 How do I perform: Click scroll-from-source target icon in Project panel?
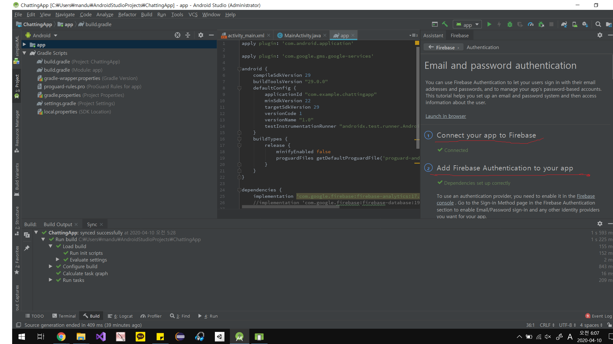(x=178, y=35)
